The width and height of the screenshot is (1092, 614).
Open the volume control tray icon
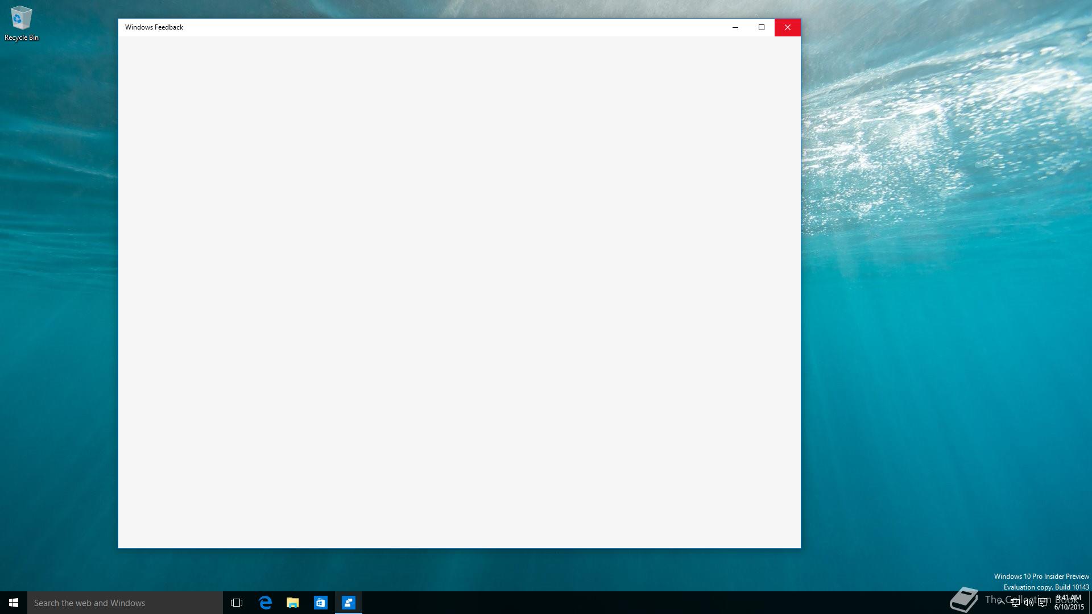click(x=1029, y=603)
